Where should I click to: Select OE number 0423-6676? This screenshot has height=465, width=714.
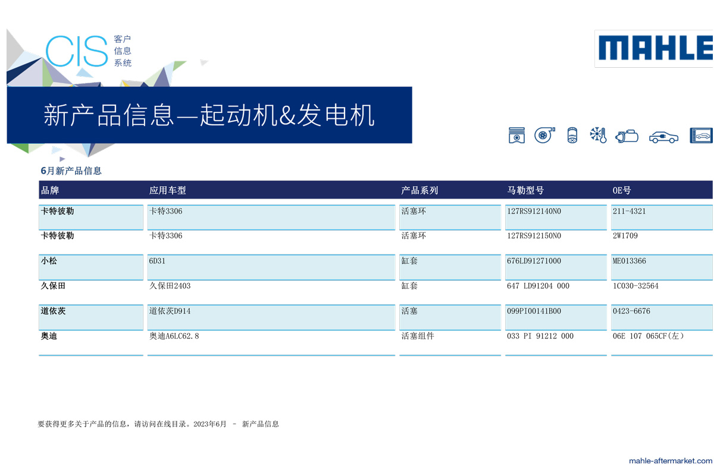(x=631, y=311)
